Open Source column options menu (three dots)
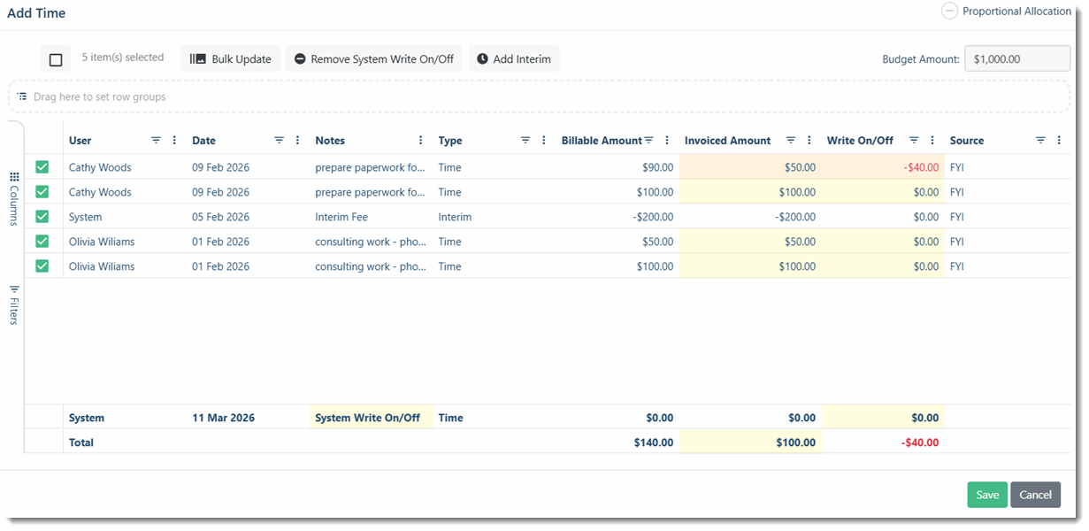 pyautogui.click(x=1059, y=141)
